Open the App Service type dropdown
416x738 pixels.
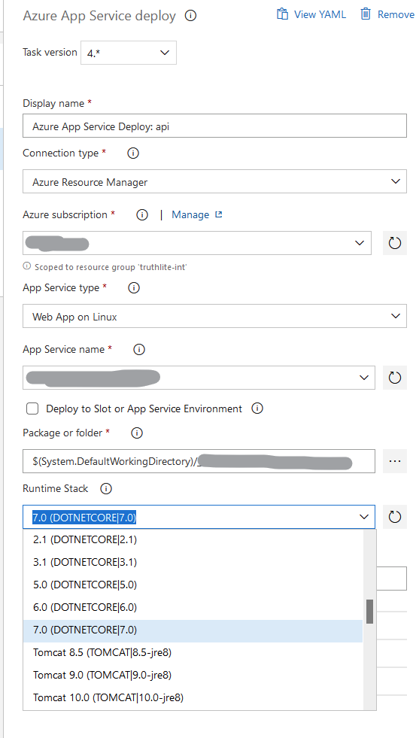click(214, 316)
